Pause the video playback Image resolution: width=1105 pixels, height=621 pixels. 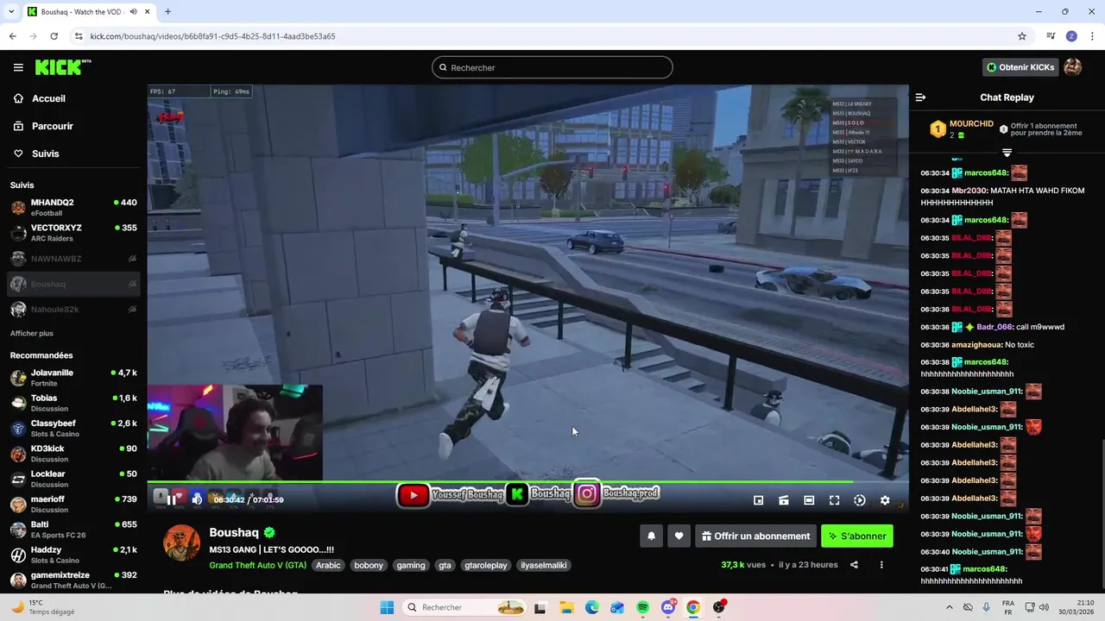[172, 499]
